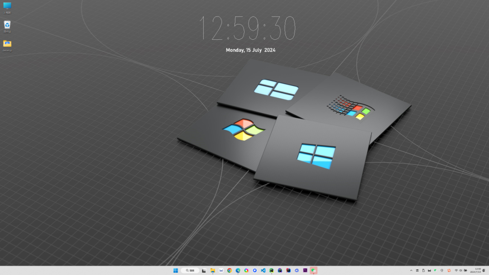Show hidden system tray icons
This screenshot has height=275, width=489.
(x=411, y=270)
